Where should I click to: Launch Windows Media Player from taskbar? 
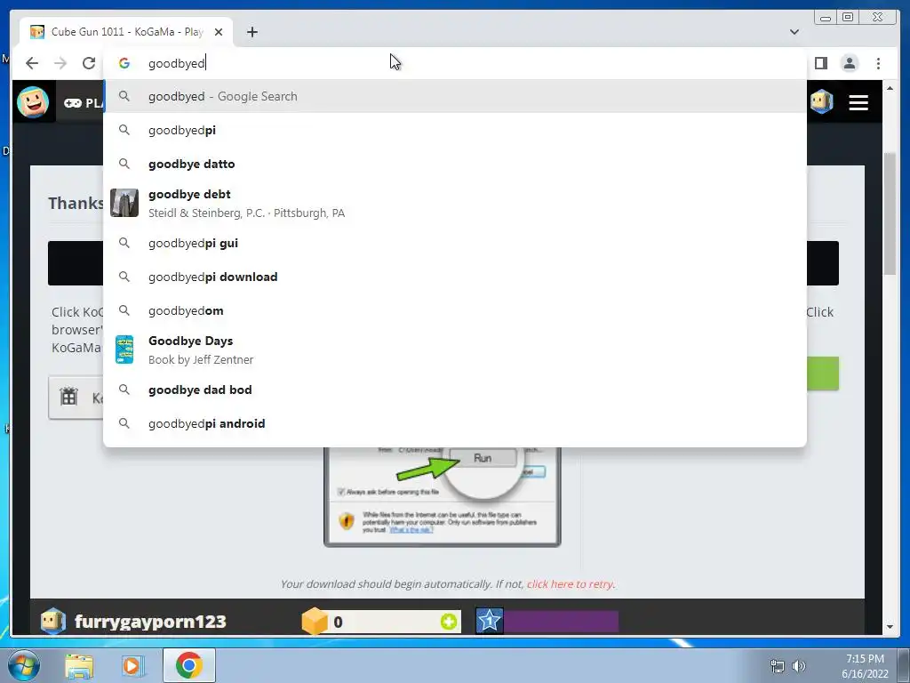click(x=133, y=665)
